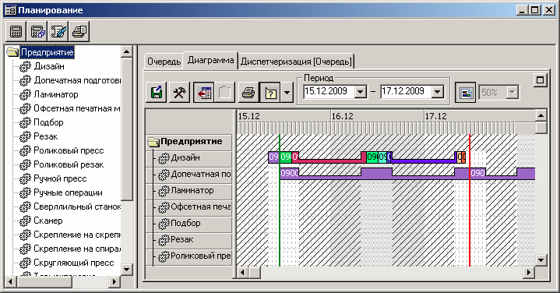Click diagram vertical scroll down arrow
The image size is (560, 293).
pos(541,260)
